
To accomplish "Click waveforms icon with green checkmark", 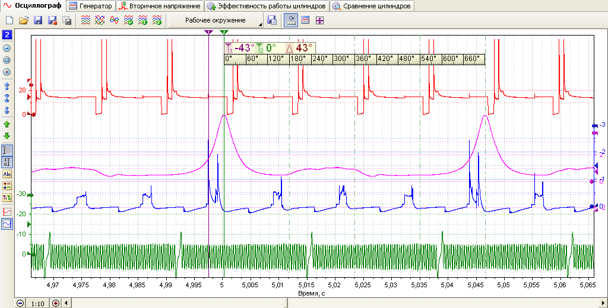I will [128, 21].
